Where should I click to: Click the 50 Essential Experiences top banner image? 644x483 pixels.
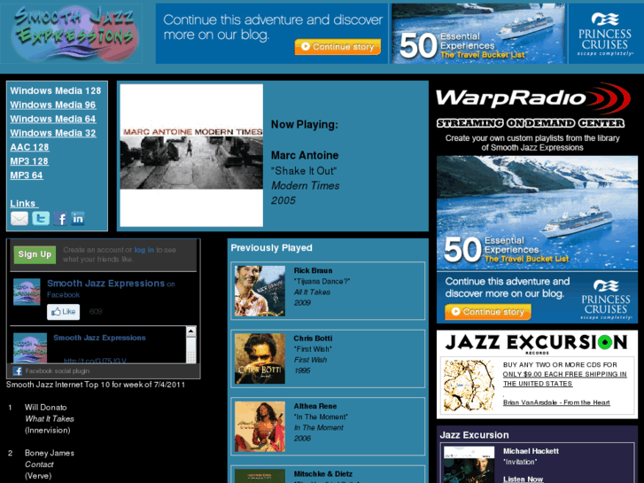click(478, 34)
